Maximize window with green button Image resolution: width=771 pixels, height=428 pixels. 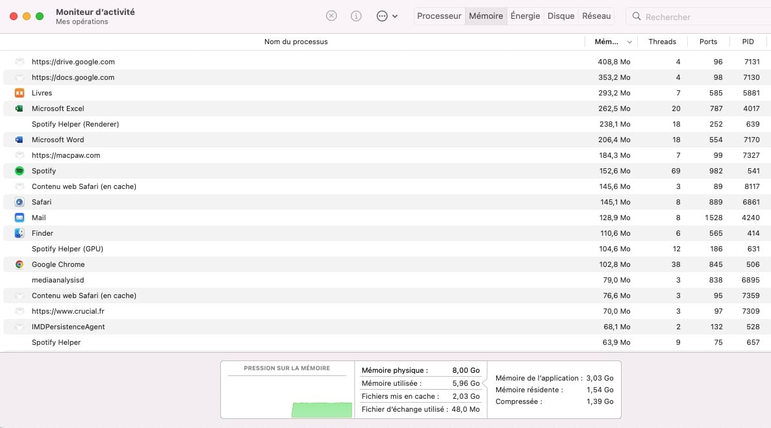point(40,16)
